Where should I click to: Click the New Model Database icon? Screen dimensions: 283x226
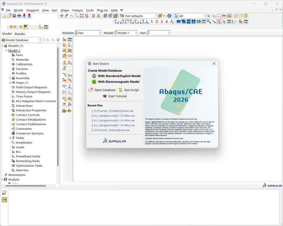(4, 16)
